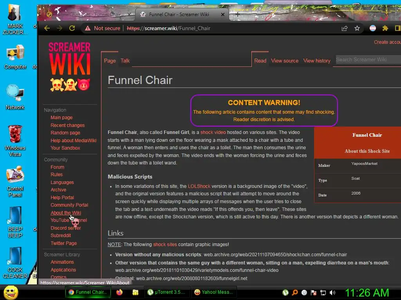Open the Subreddit link
The image size is (401, 300).
coord(61,236)
